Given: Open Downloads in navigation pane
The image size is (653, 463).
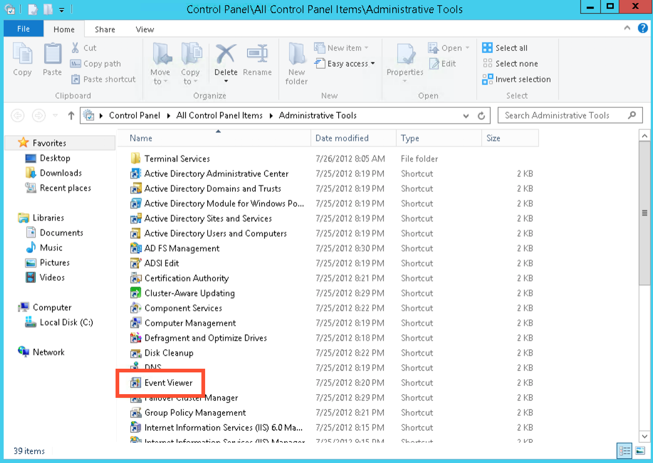Looking at the screenshot, I should pyautogui.click(x=54, y=173).
